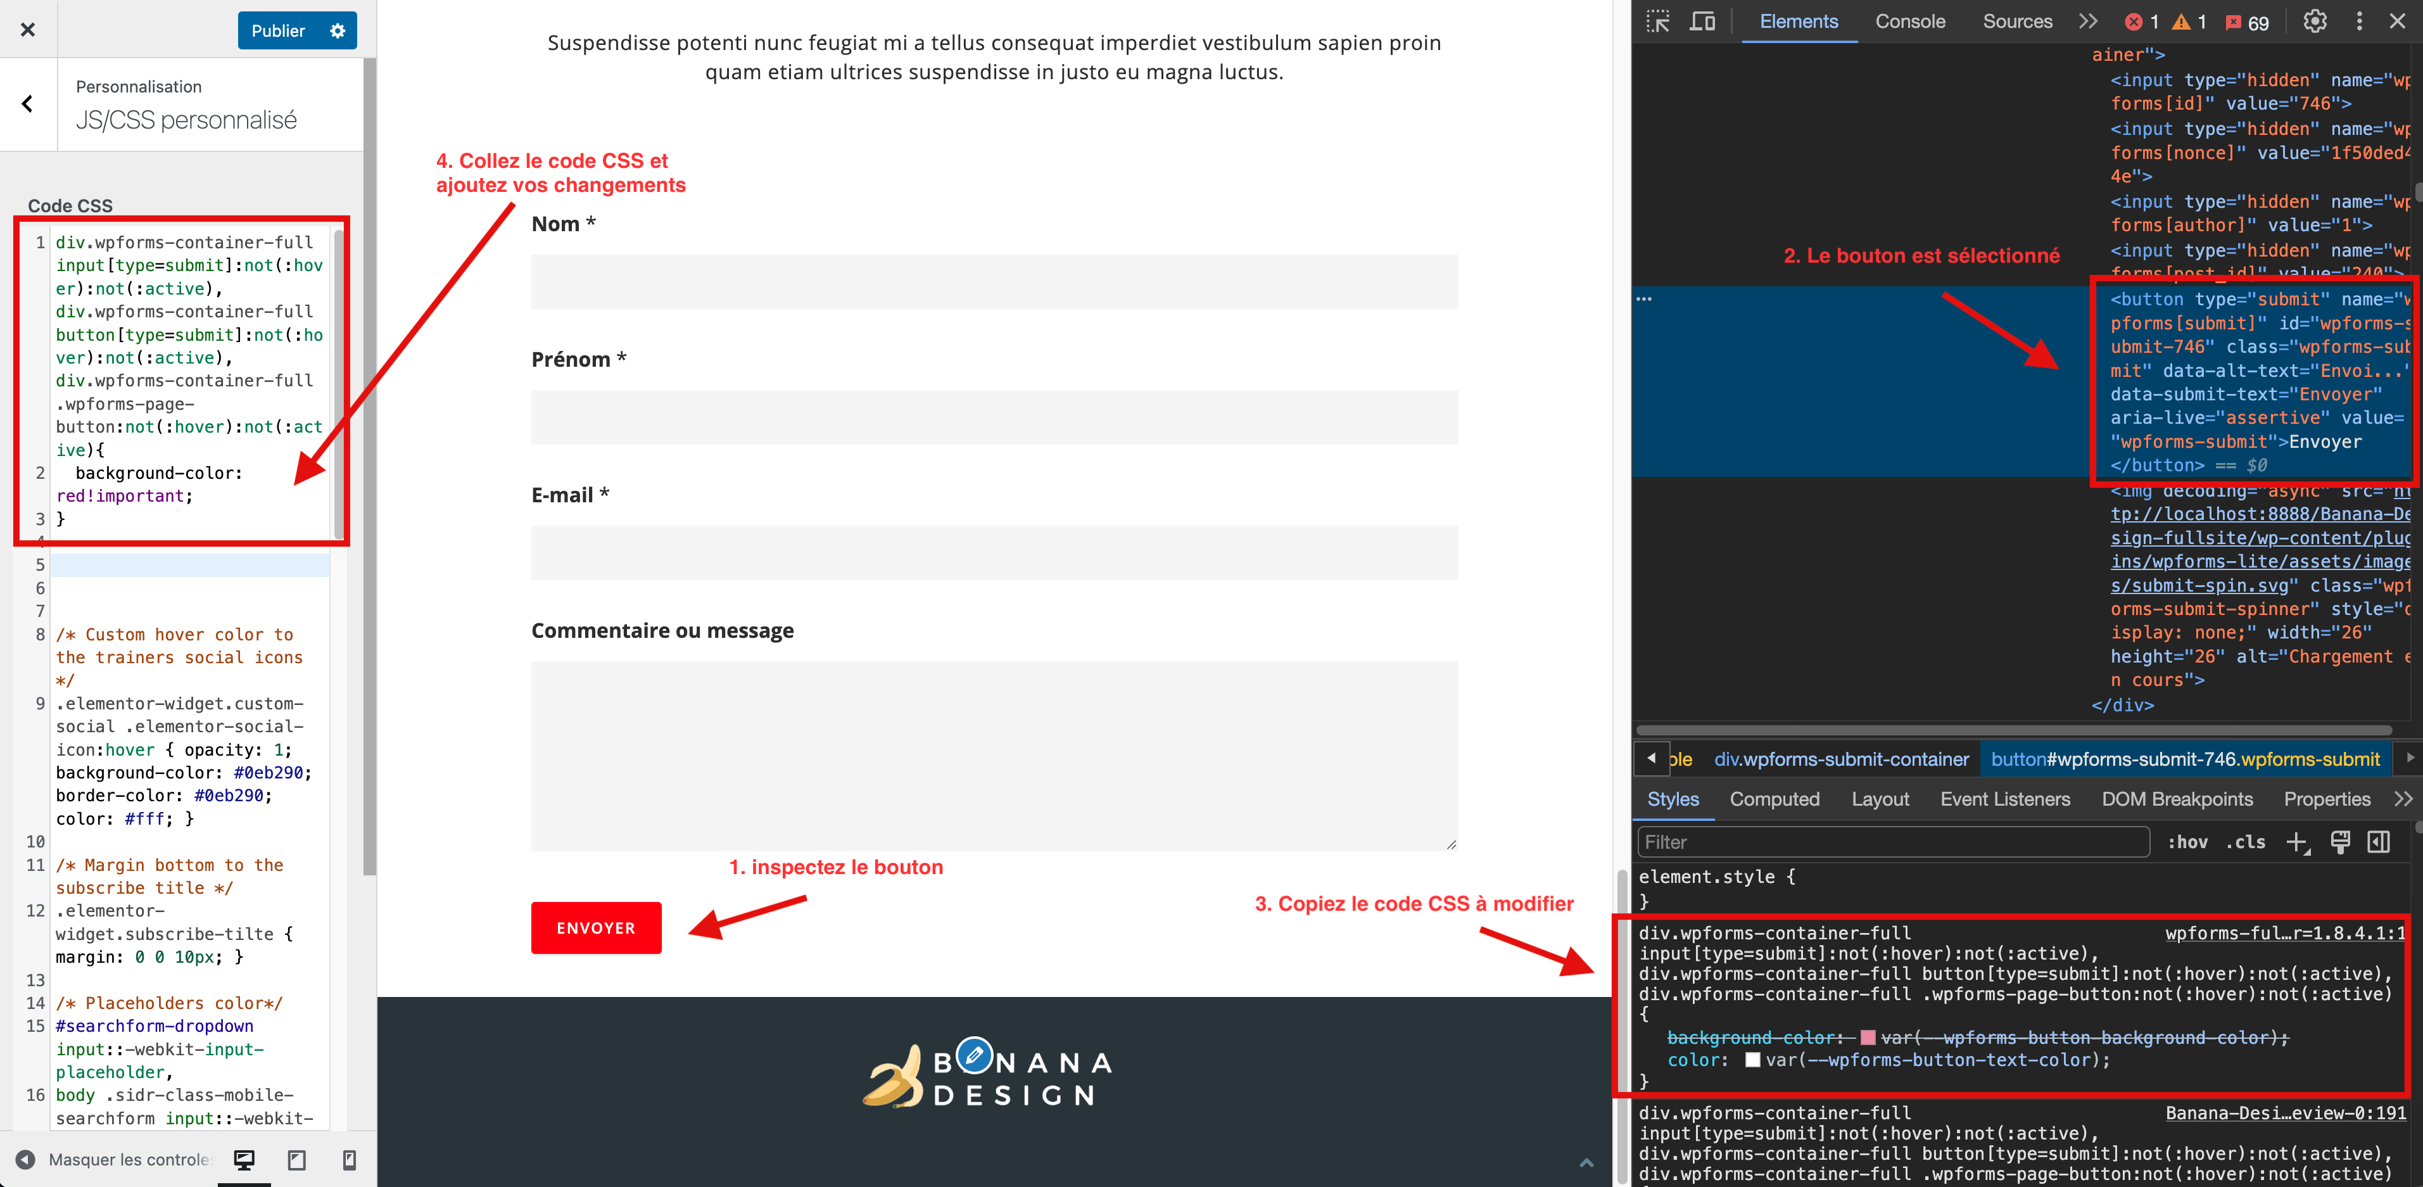Image resolution: width=2423 pixels, height=1187 pixels.
Task: Click the inspect element cursor icon
Action: pyautogui.click(x=1661, y=20)
